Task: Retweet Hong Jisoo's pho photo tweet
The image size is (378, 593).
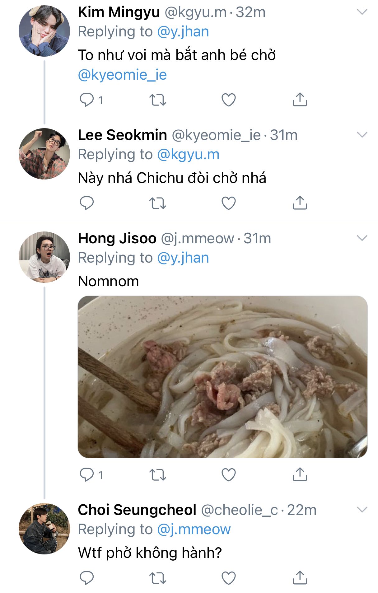Action: [158, 475]
